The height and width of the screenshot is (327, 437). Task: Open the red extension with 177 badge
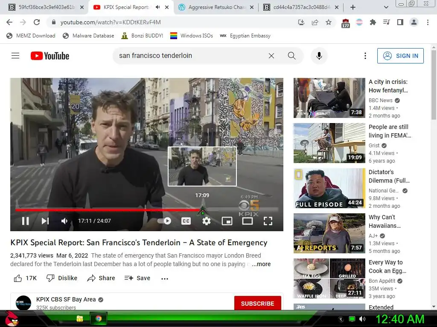coord(346,23)
